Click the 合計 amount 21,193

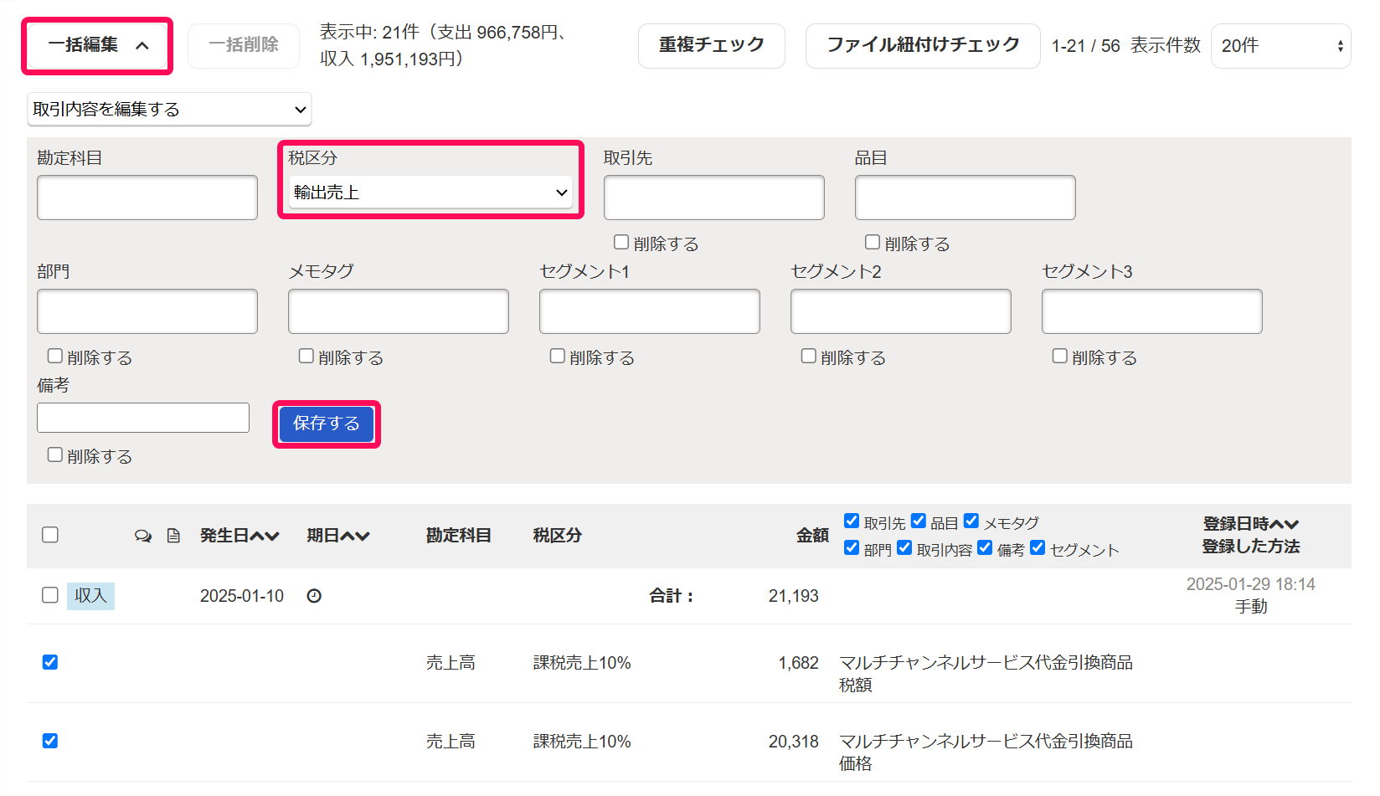pos(794,596)
